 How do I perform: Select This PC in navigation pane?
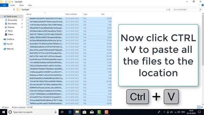[10, 44]
